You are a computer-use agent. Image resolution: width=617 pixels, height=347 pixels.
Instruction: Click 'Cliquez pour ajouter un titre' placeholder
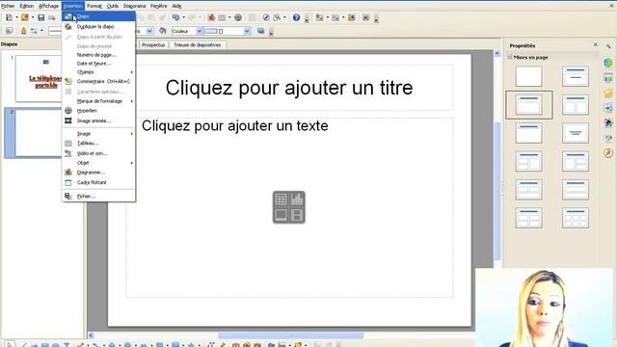pos(289,88)
